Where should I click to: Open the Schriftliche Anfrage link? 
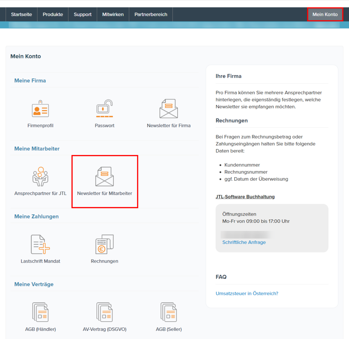[244, 242]
